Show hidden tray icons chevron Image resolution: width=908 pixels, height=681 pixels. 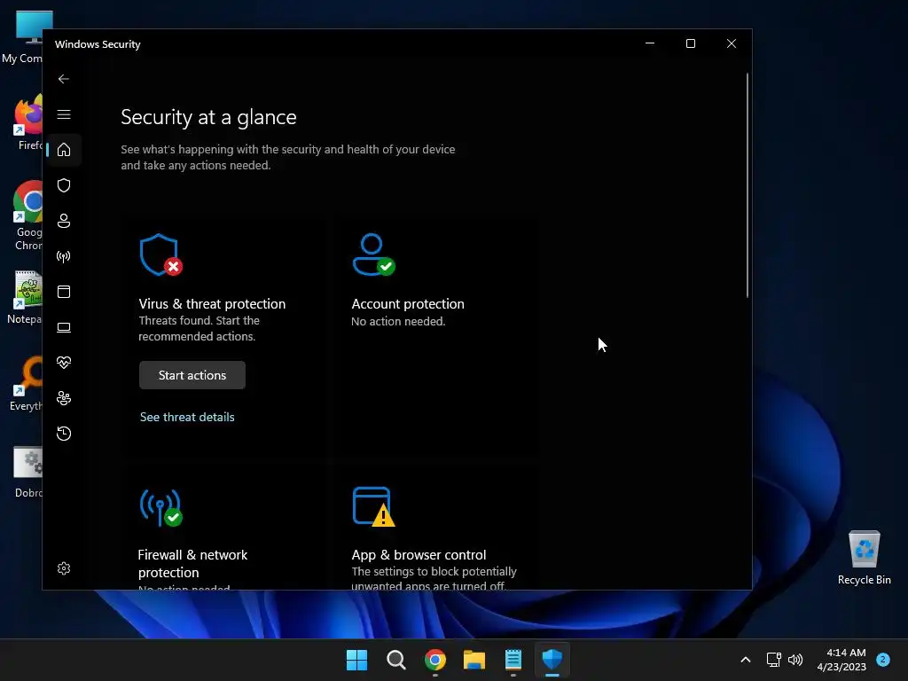click(x=746, y=660)
